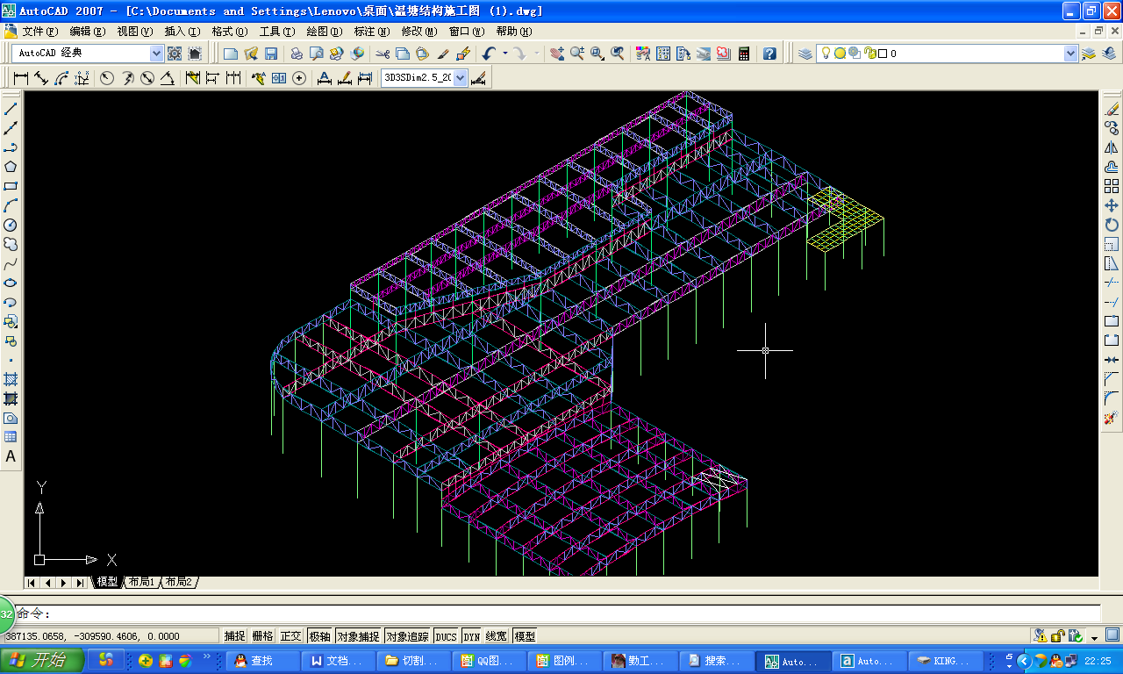Open the 图例 taskbar window button

[x=565, y=661]
